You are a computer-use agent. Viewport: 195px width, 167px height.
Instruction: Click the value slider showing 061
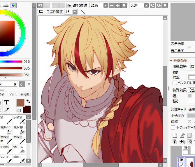[x=11, y=75]
